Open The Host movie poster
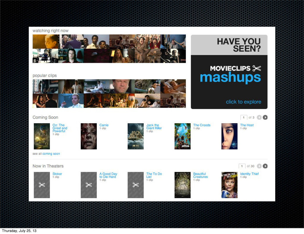Image resolution: width=304 pixels, height=234 pixels. tap(229, 136)
